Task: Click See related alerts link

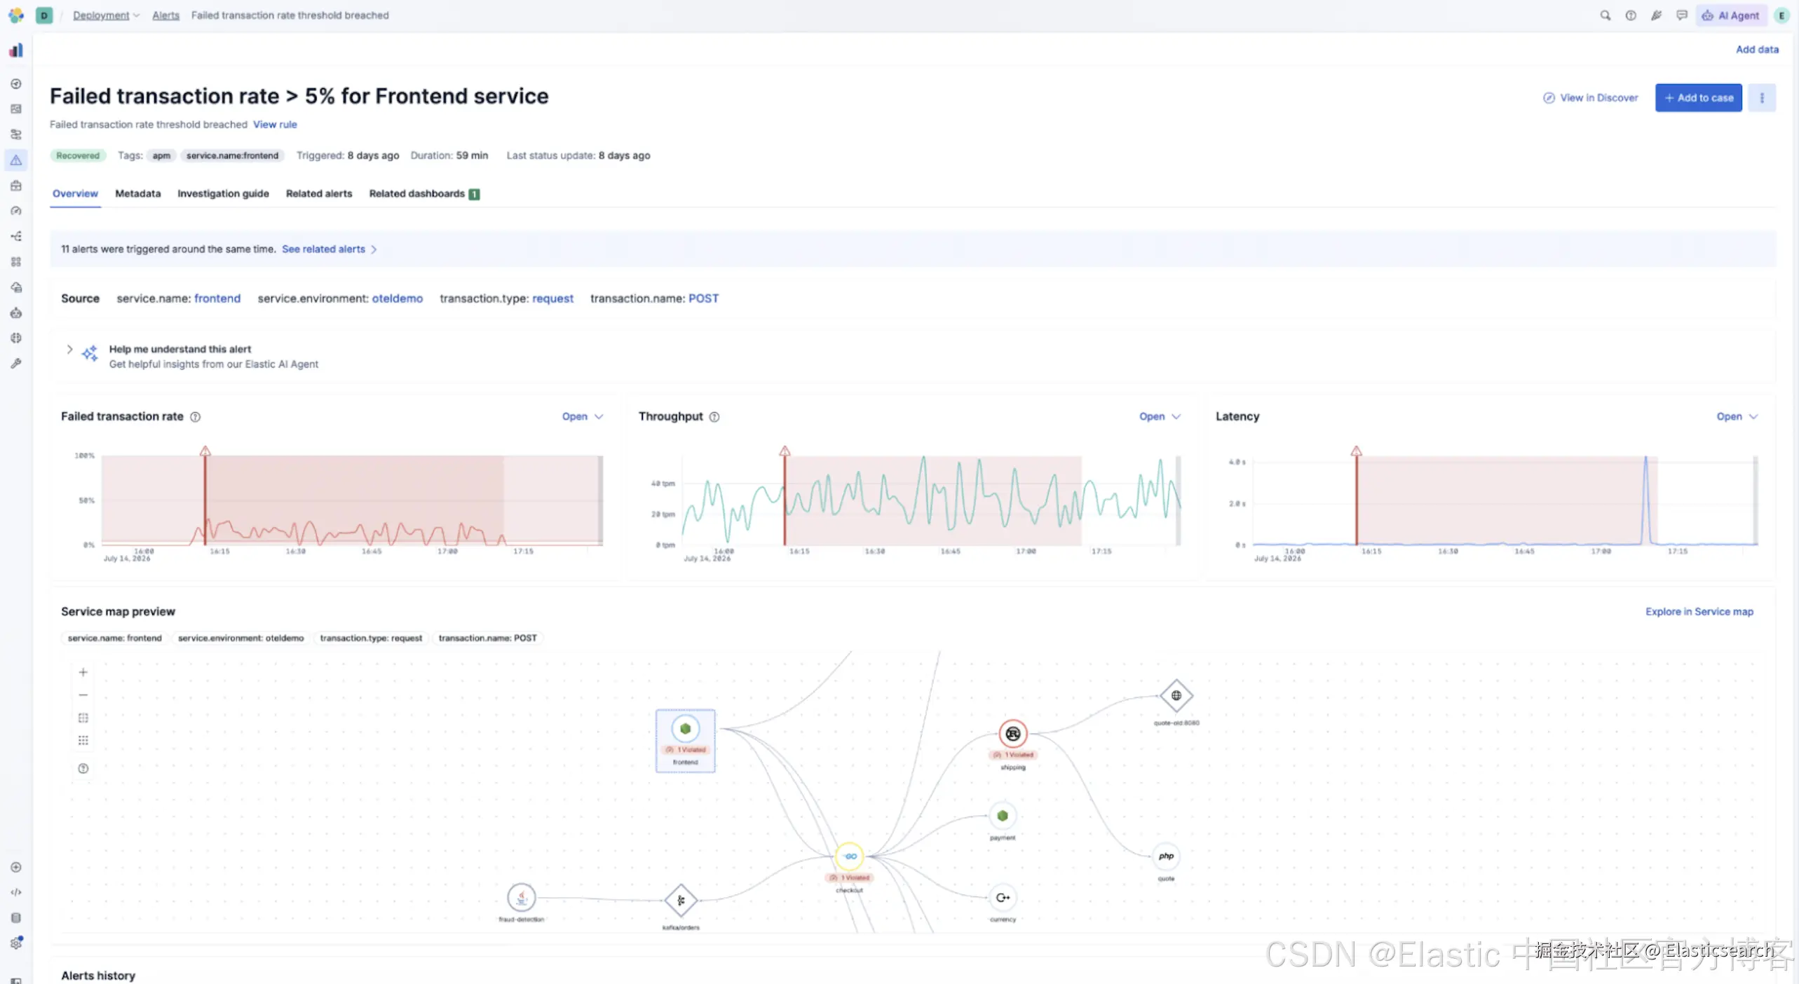Action: coord(329,249)
